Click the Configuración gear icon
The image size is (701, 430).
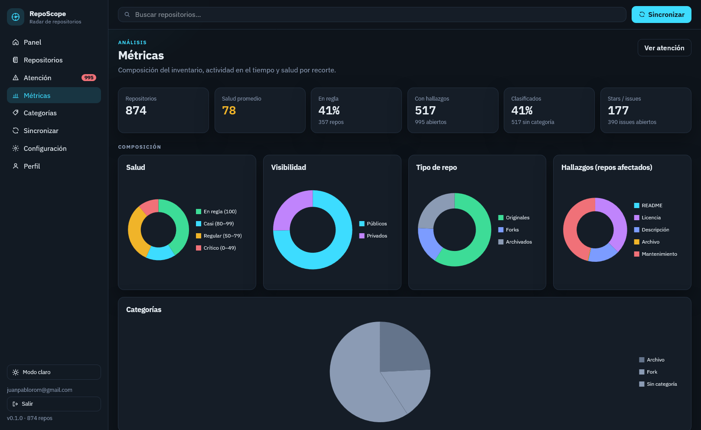pos(16,149)
